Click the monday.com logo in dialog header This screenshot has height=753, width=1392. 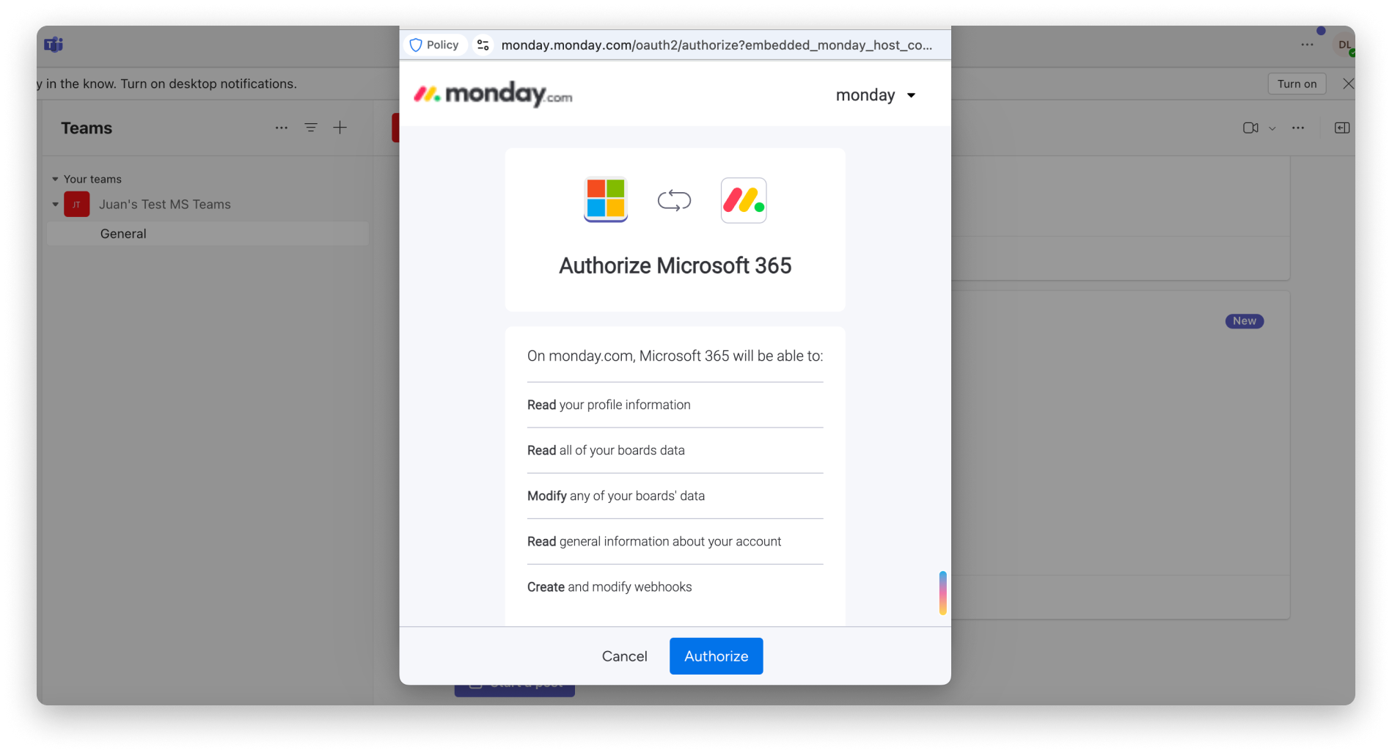(x=493, y=95)
